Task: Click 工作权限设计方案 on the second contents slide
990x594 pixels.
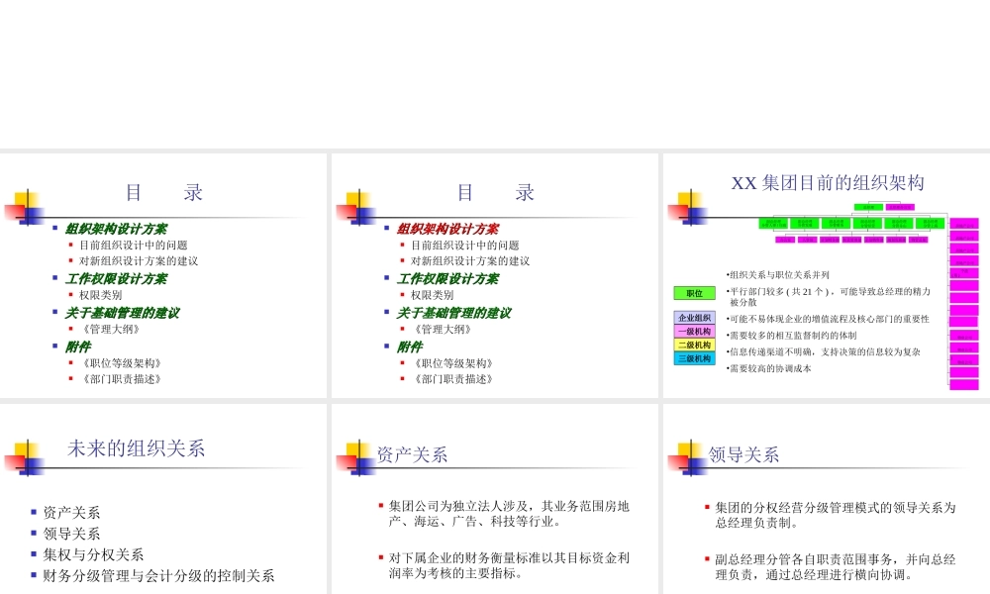Action: click(x=445, y=279)
